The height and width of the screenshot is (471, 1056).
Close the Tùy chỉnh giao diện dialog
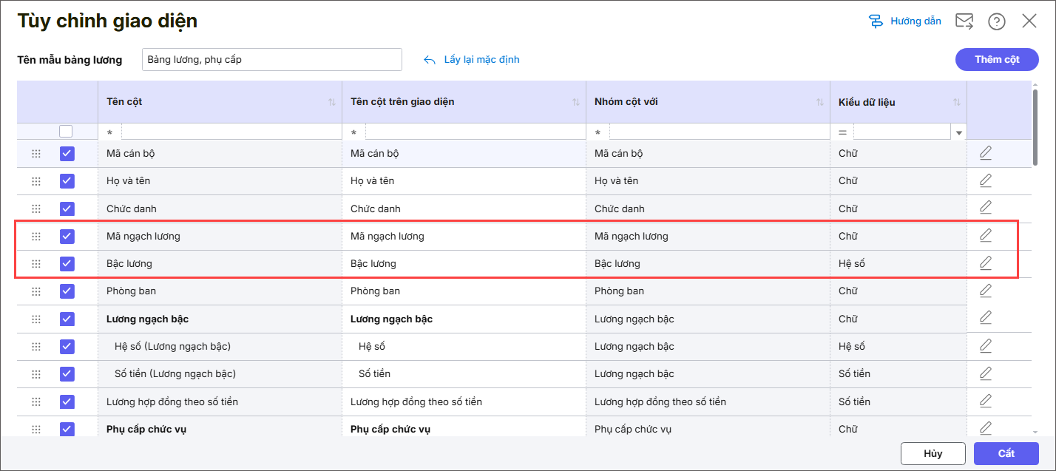click(1029, 21)
